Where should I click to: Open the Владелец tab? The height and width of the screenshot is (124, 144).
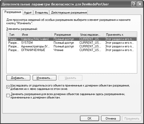tap(41, 13)
